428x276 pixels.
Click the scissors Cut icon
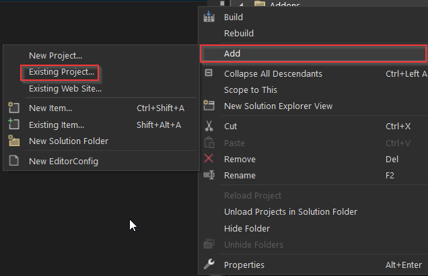[209, 126]
